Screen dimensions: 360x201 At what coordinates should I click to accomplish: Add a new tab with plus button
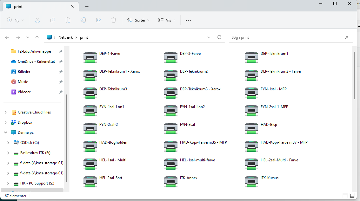tap(87, 6)
